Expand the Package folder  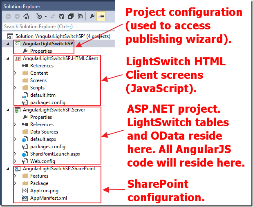click(x=15, y=183)
